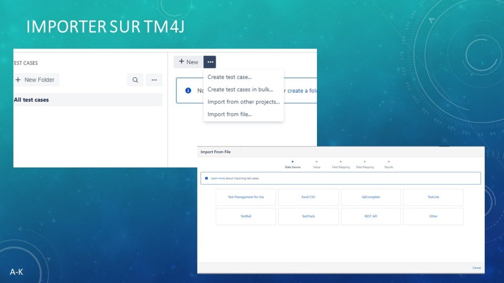Choose Create test case... from menu
The height and width of the screenshot is (283, 504).
click(x=229, y=77)
